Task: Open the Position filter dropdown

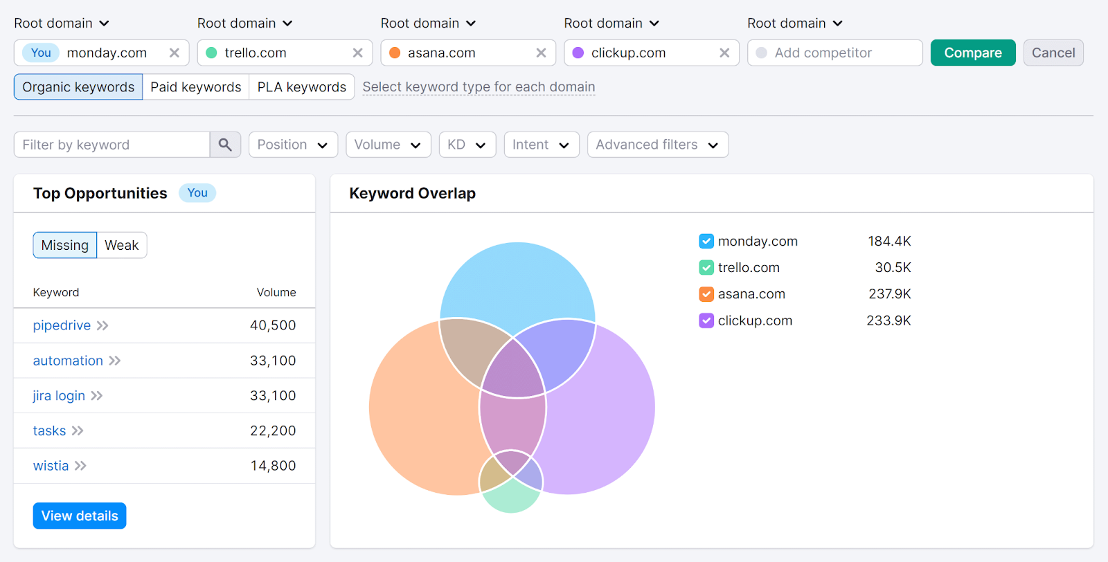Action: coord(293,145)
